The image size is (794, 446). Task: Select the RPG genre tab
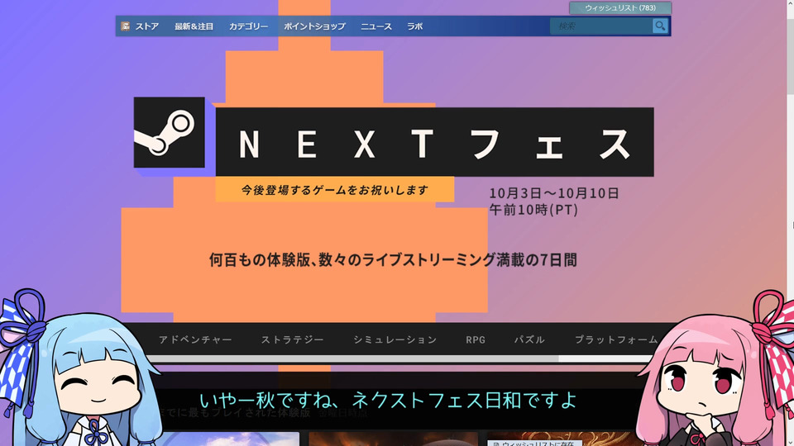(x=476, y=339)
